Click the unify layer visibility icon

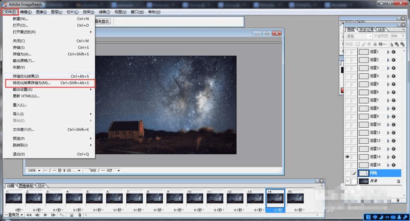(x=396, y=44)
